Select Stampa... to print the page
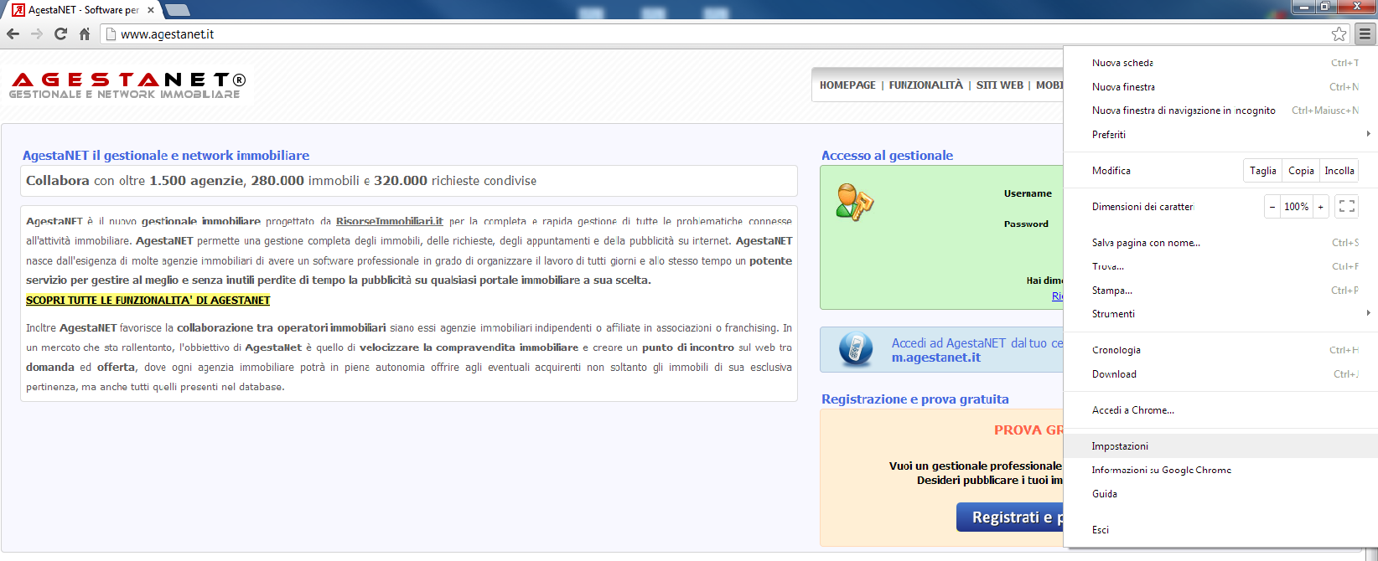Screen dimensions: 1378x561 point(1220,291)
